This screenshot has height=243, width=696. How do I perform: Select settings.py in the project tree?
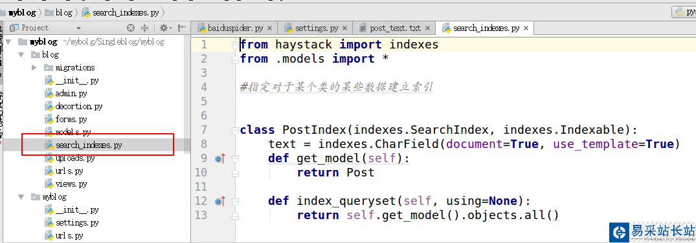tap(77, 222)
